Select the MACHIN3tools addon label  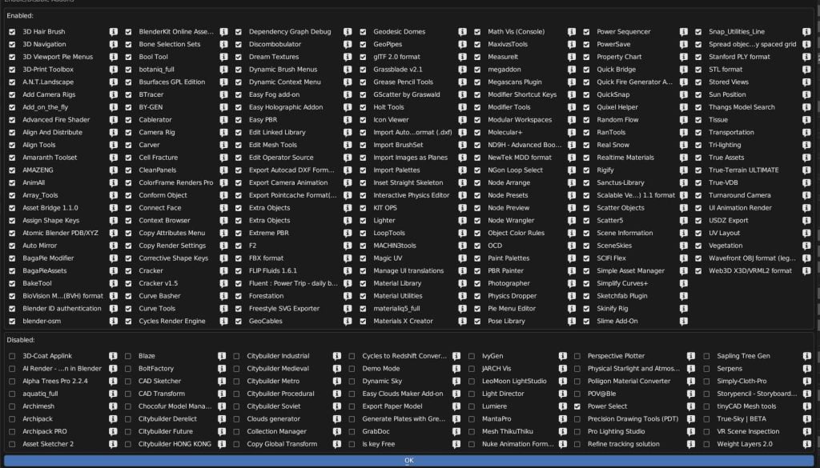pos(395,246)
